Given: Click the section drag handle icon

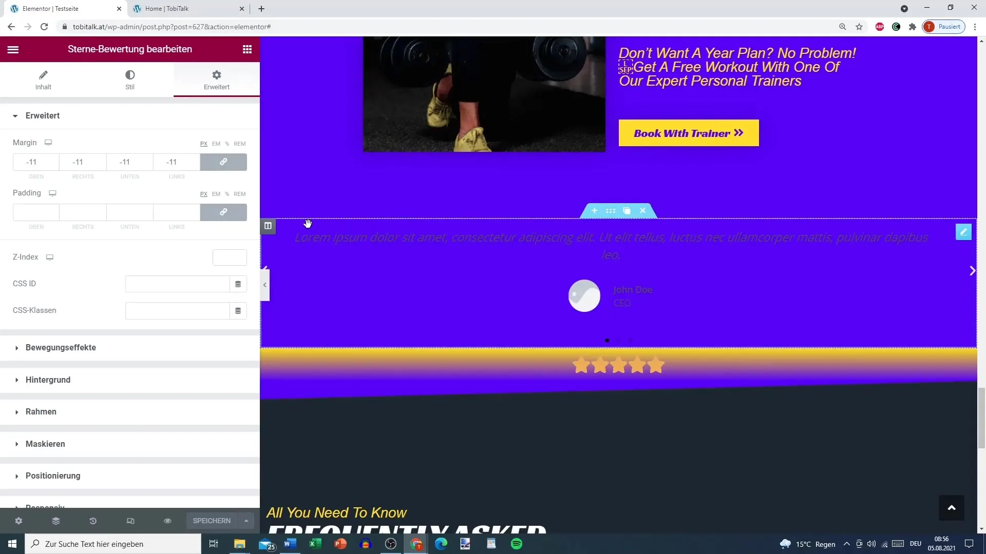Looking at the screenshot, I should pyautogui.click(x=611, y=211).
